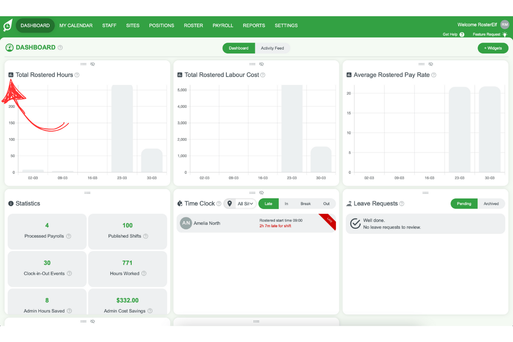The height and width of the screenshot is (342, 513).
Task: Click help icon beside Total Rostered Hours
Action: coord(77,75)
